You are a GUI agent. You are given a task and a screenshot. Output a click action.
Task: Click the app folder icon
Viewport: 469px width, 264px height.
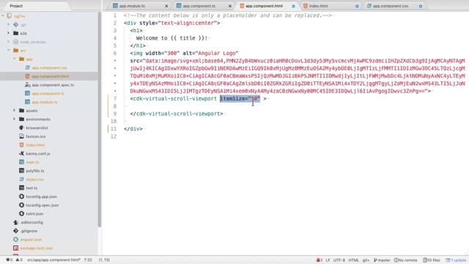(x=21, y=59)
